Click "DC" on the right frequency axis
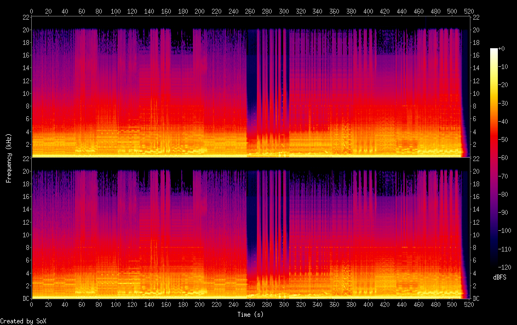 click(476, 298)
